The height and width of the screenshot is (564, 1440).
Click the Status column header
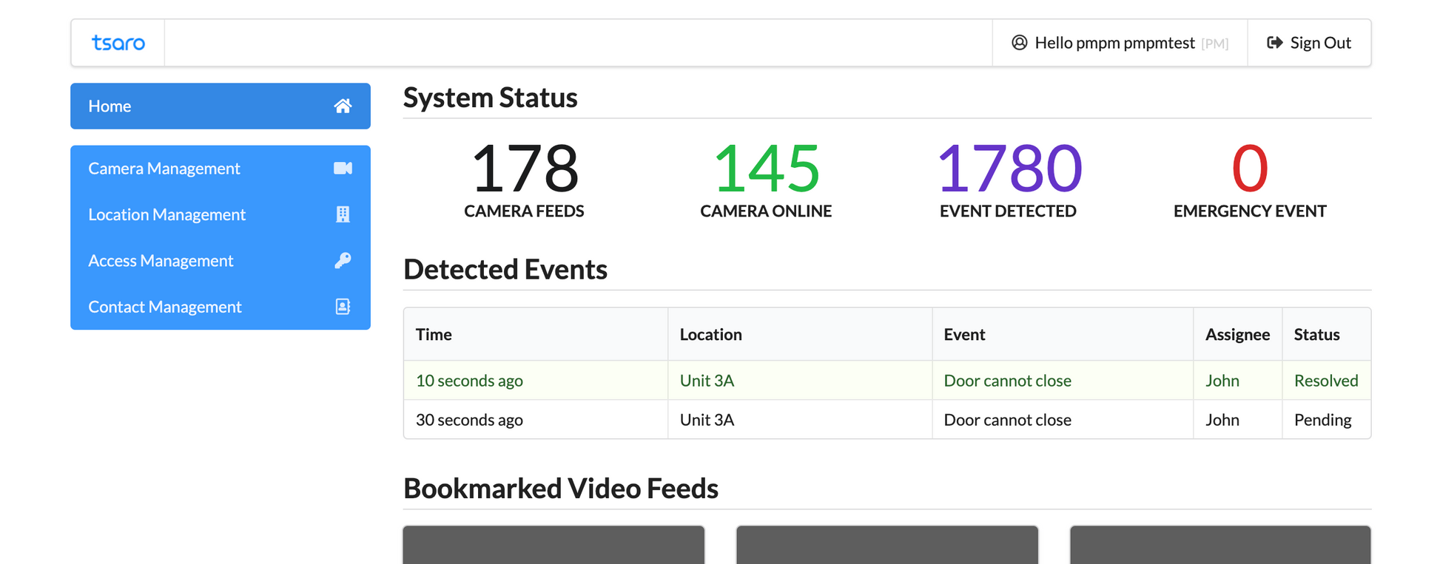1316,335
